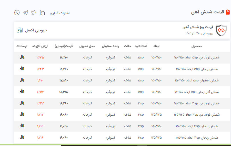
Task: Click price 18,170 in first row
Action: pos(64,57)
